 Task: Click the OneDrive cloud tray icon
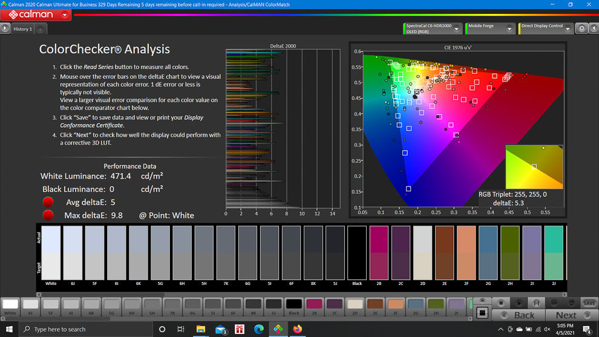point(520,329)
